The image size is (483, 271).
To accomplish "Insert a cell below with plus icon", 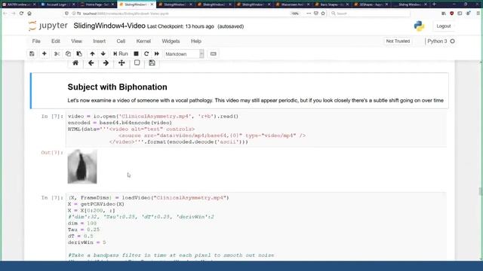I will click(45, 53).
